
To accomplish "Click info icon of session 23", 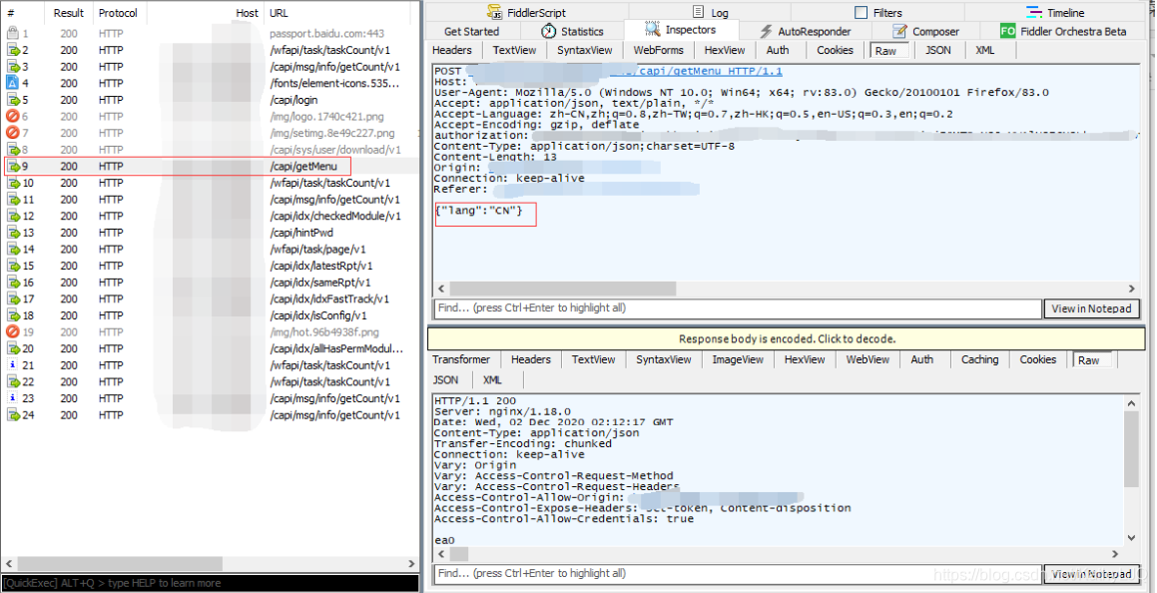I will click(13, 398).
